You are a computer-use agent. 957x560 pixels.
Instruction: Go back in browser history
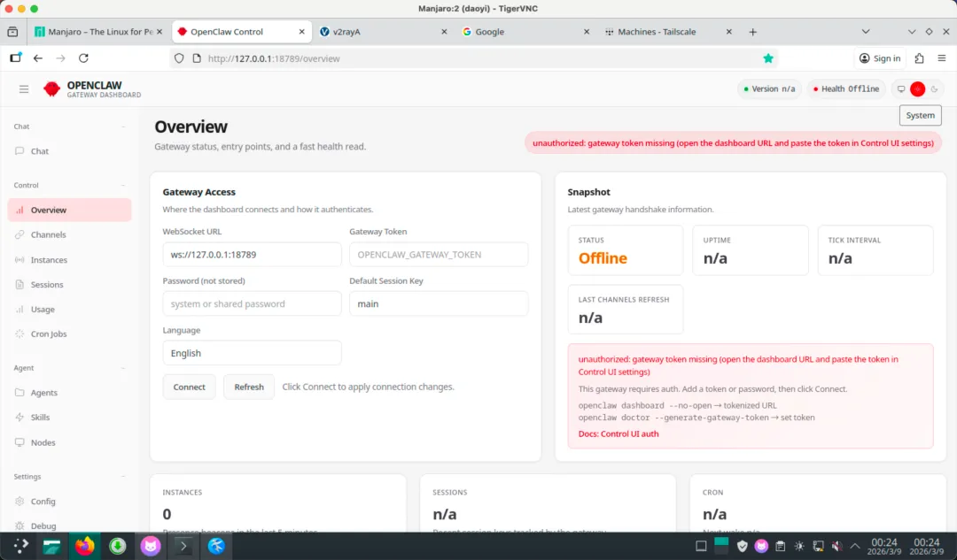point(38,58)
